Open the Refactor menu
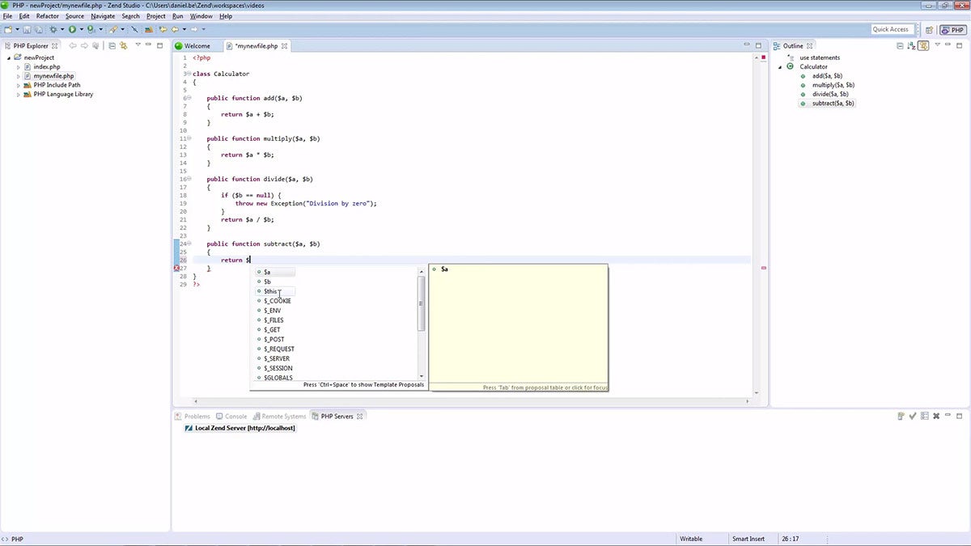The width and height of the screenshot is (971, 546). 47,16
